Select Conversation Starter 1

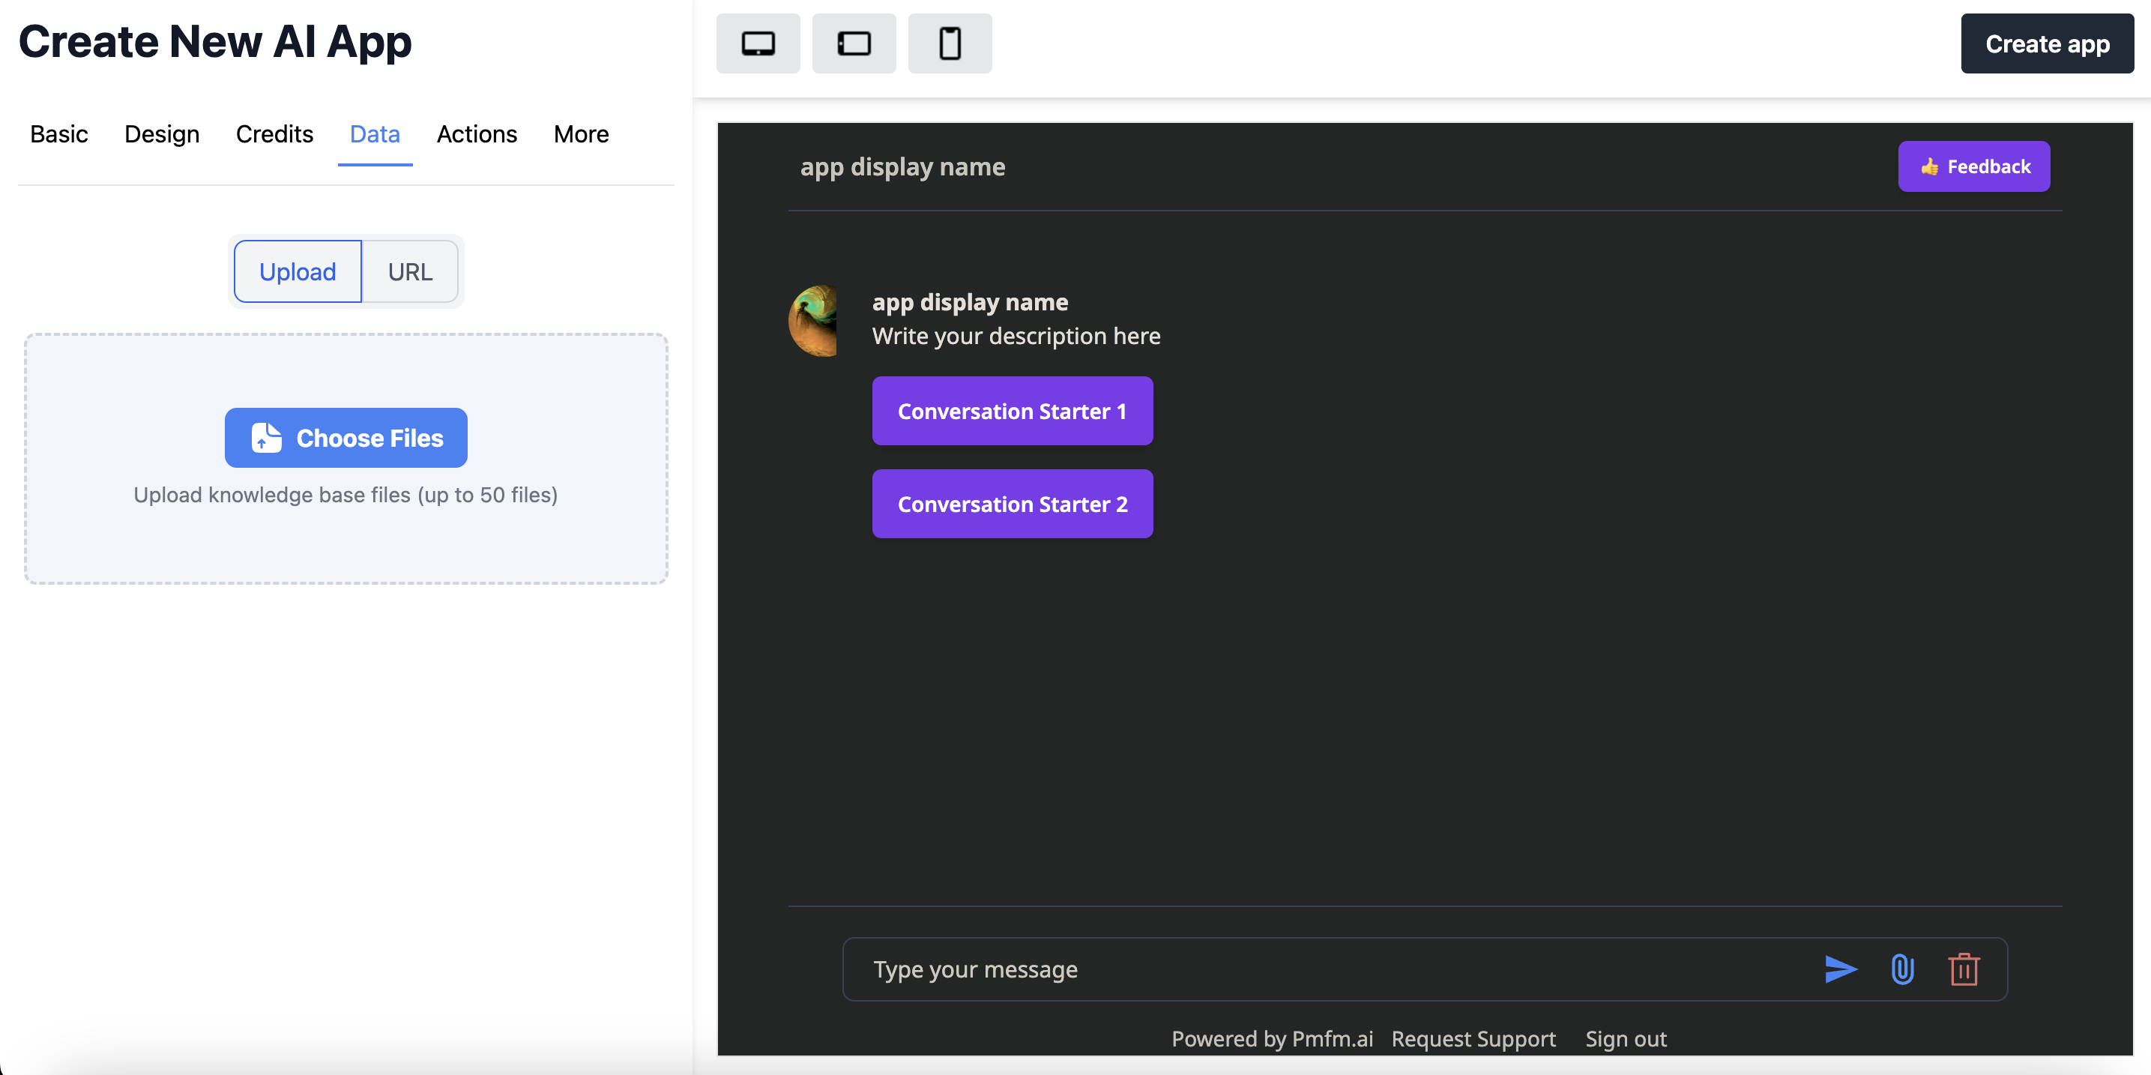pos(1012,410)
